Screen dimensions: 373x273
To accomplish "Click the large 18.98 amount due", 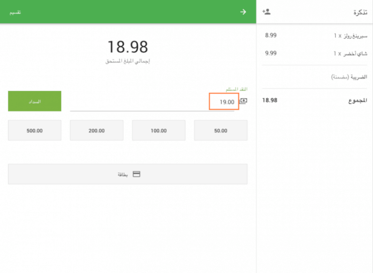I will (128, 47).
